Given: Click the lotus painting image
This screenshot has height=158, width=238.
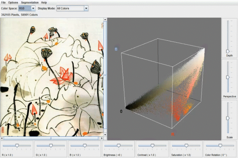Looking at the screenshot, I should [x=52, y=77].
